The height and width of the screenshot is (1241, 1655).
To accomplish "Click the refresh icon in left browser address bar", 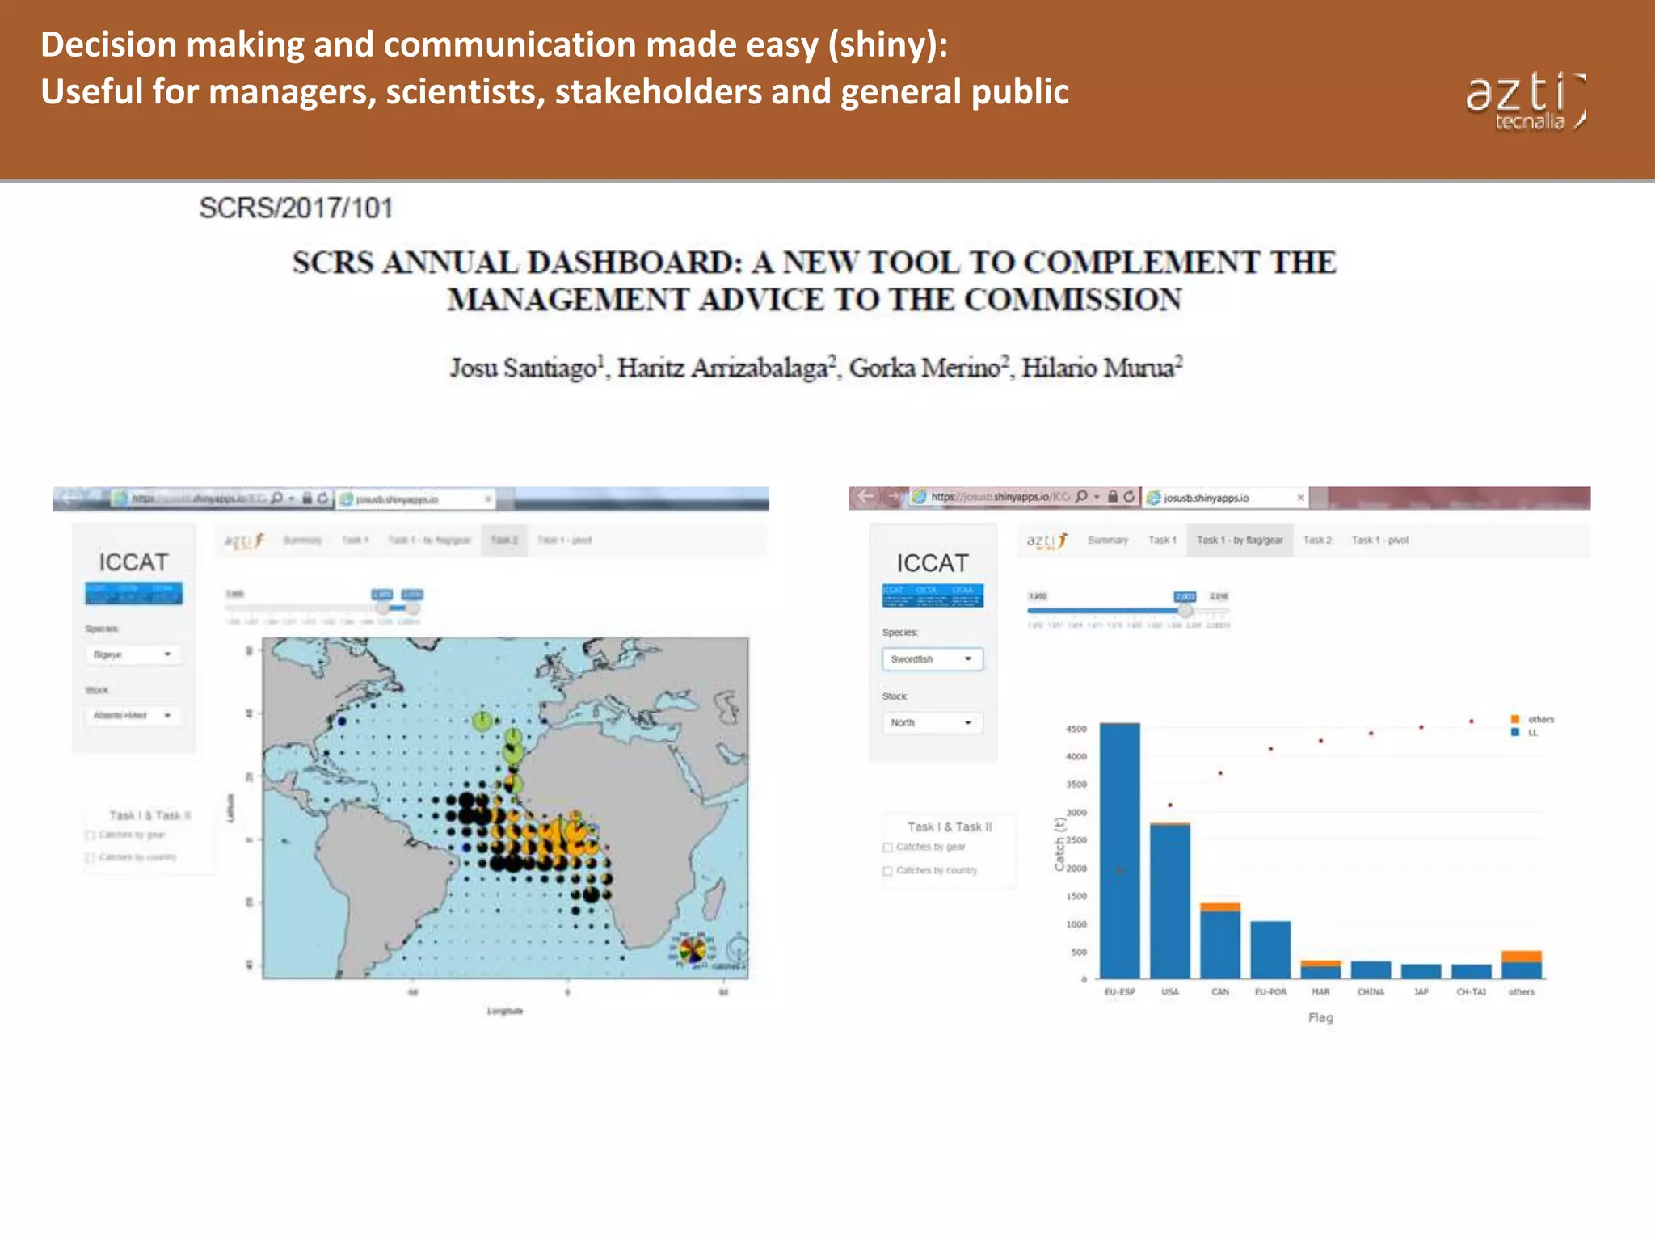I will [322, 498].
